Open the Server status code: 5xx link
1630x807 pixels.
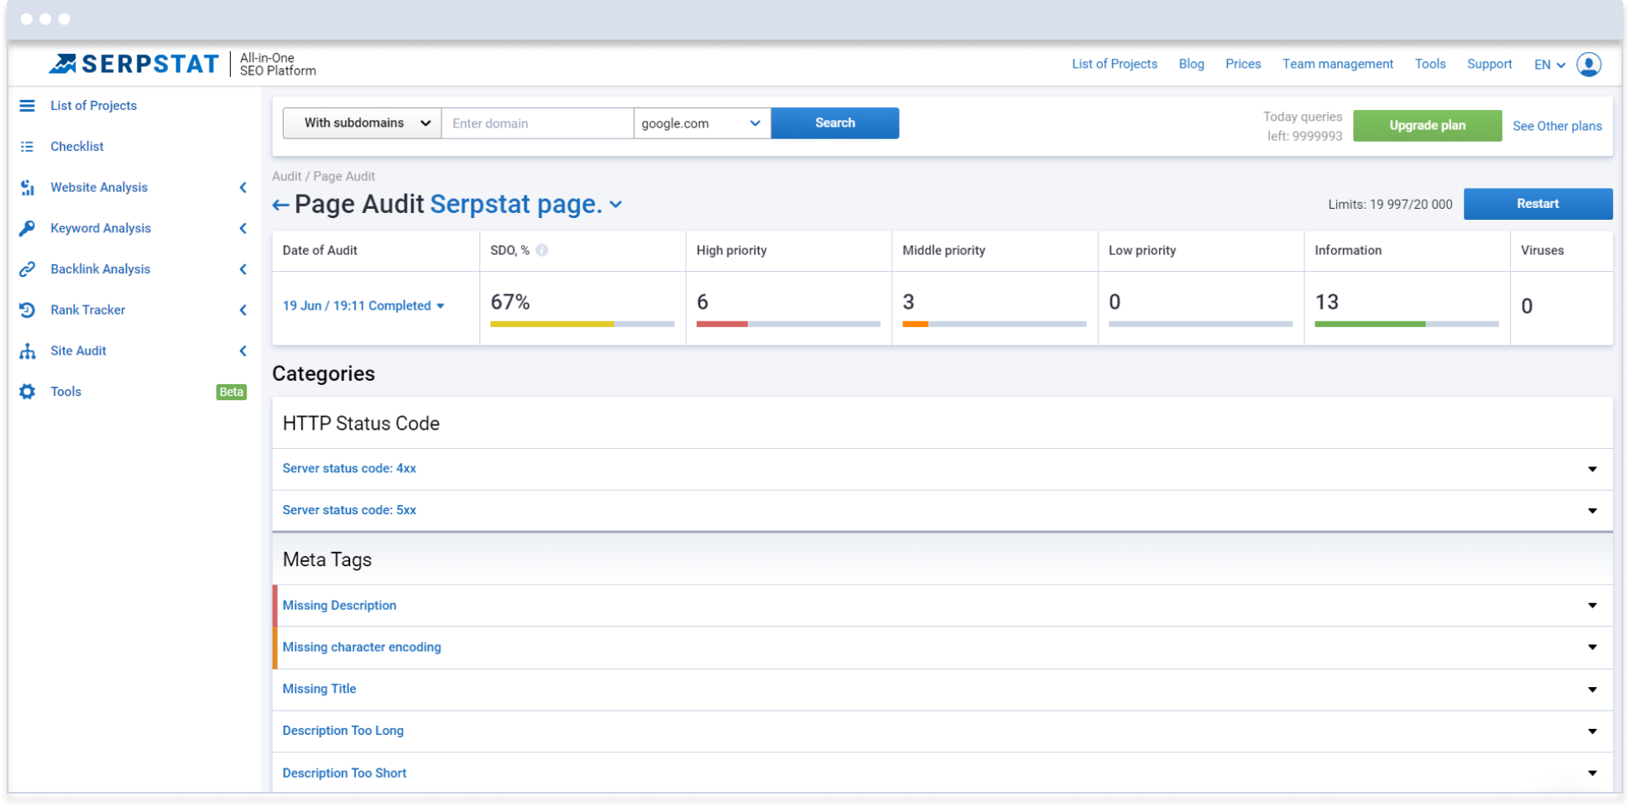tap(349, 511)
